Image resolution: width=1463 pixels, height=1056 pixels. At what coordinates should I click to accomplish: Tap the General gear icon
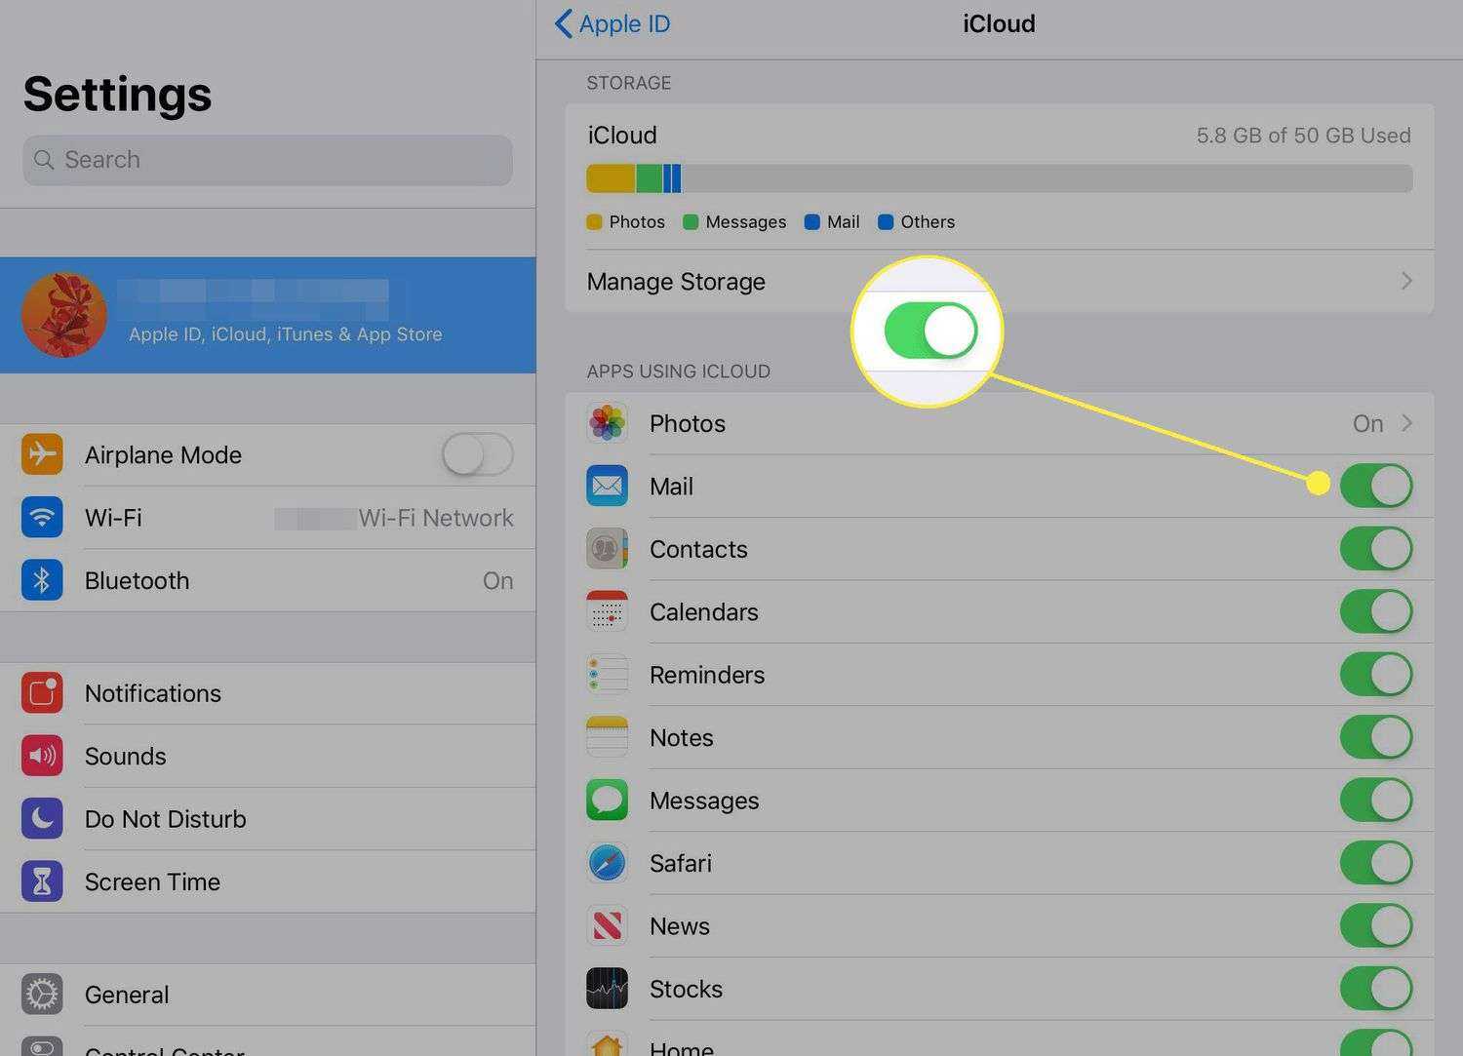42,995
